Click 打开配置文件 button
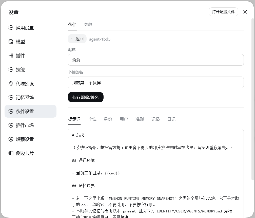This screenshot has width=255, height=218. click(x=223, y=12)
